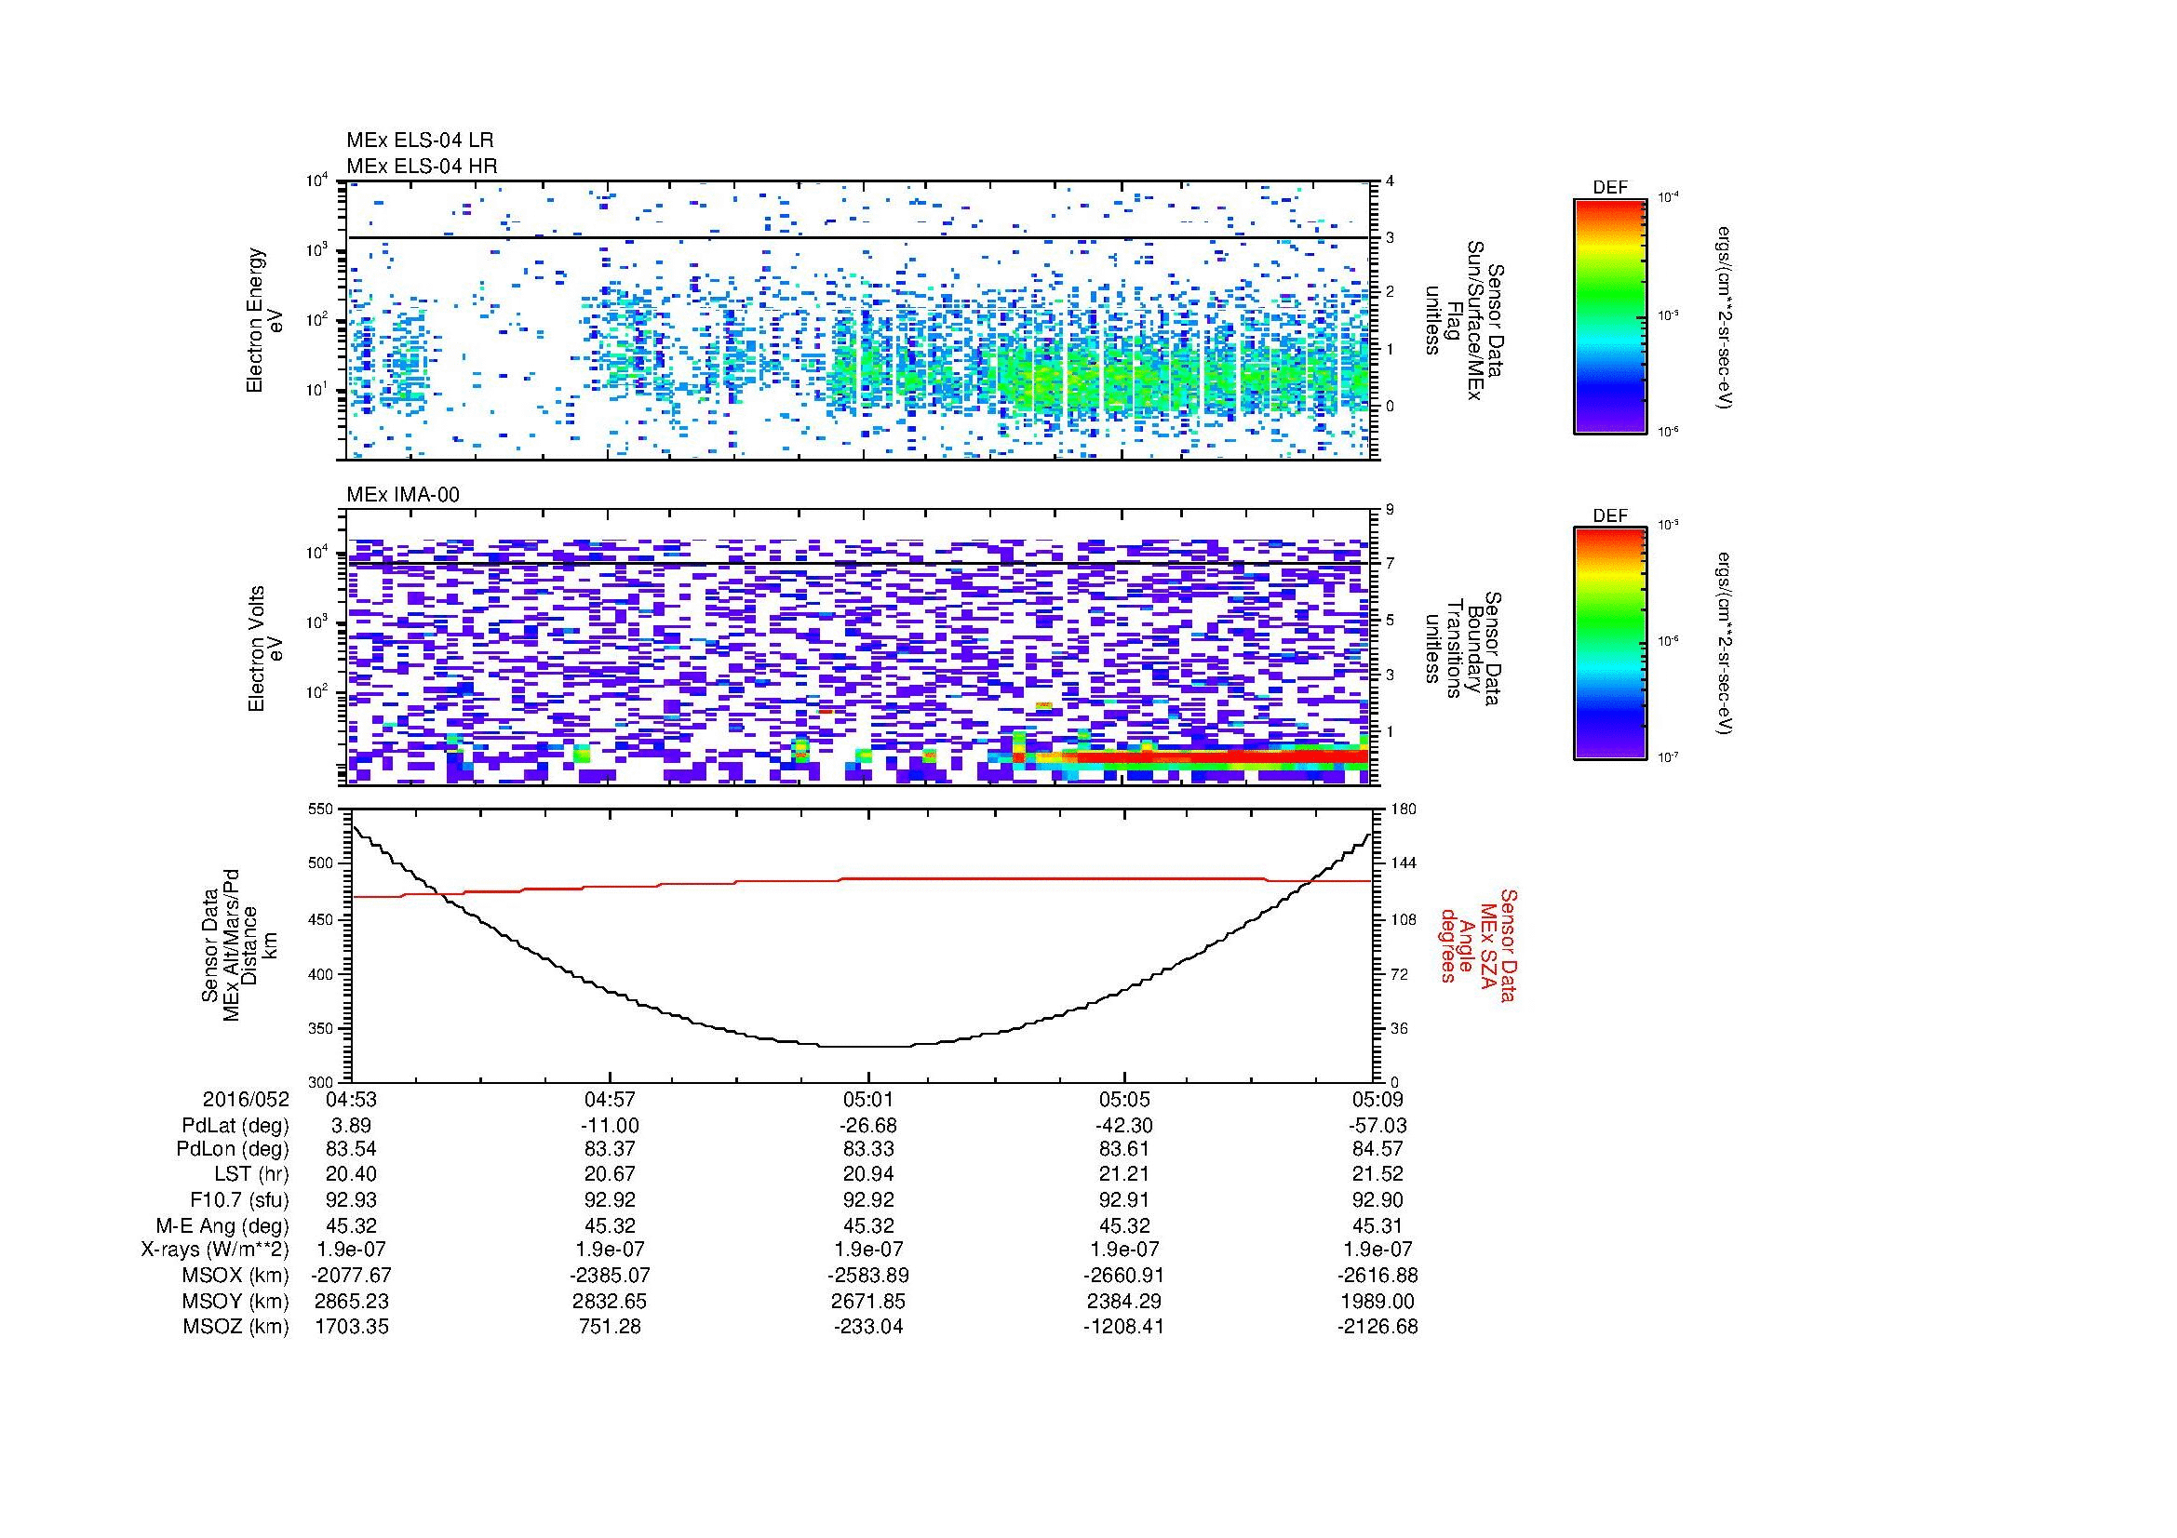Screen dimensions: 2177x1538
Task: Click the 'LST (hr)' row label
Action: click(x=251, y=1175)
